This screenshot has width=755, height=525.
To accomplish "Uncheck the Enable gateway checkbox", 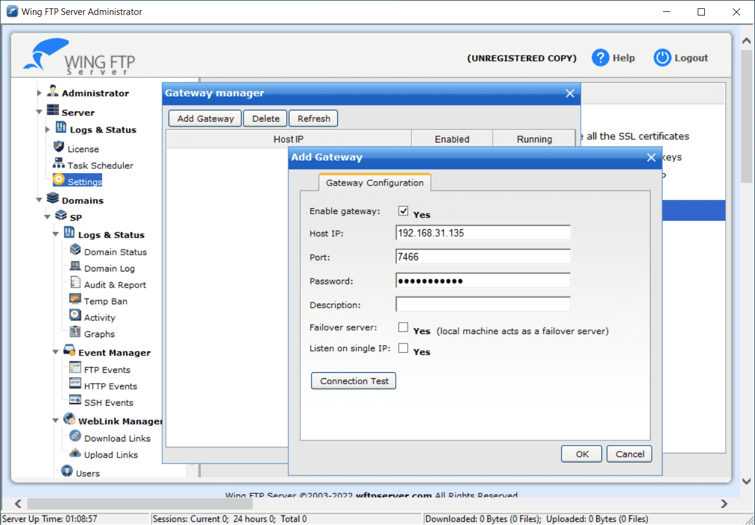I will click(403, 211).
